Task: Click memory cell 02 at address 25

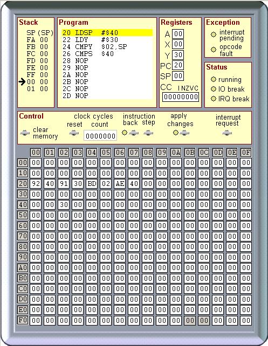Action: 106,184
